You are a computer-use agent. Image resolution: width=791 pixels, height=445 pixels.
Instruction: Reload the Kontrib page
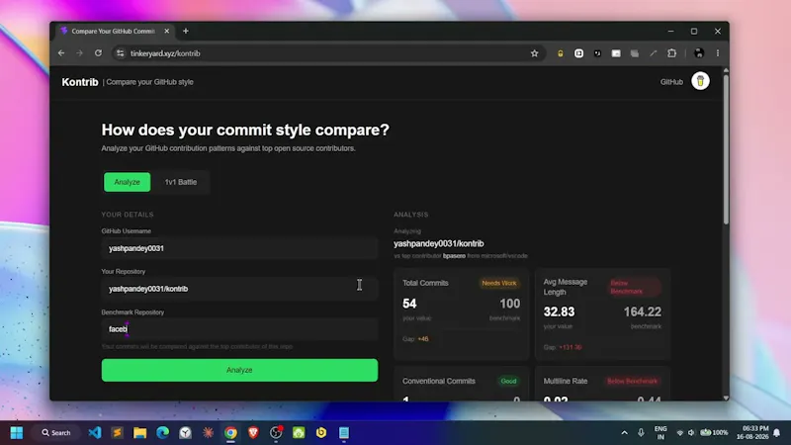pos(98,53)
